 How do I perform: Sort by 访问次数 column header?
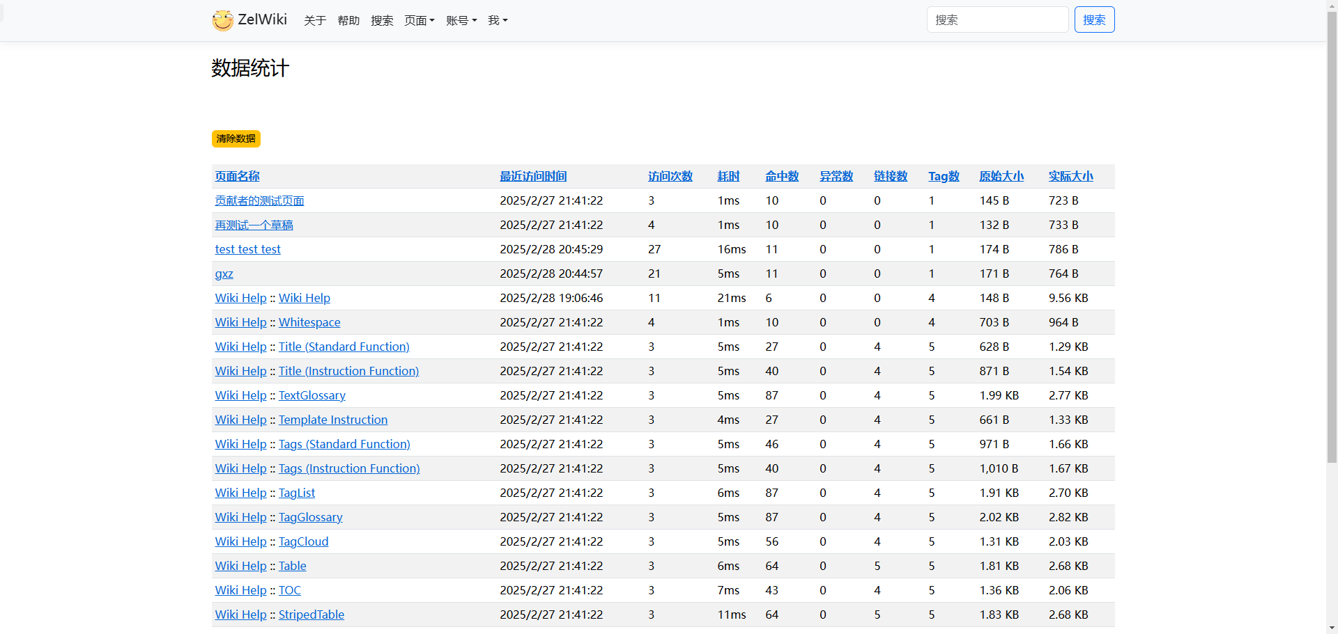tap(670, 177)
